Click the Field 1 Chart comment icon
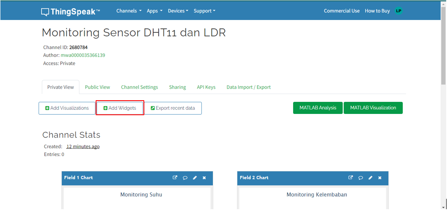The height and width of the screenshot is (210, 447). pyautogui.click(x=185, y=178)
